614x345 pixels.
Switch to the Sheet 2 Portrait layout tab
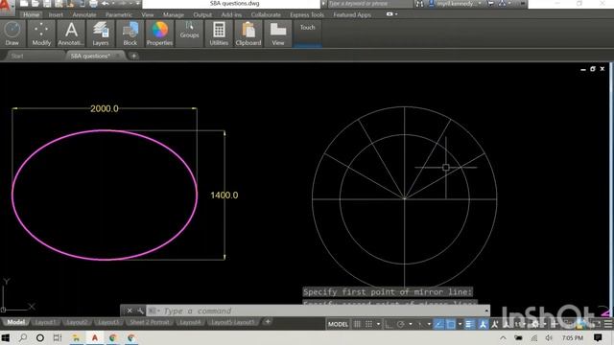point(150,322)
